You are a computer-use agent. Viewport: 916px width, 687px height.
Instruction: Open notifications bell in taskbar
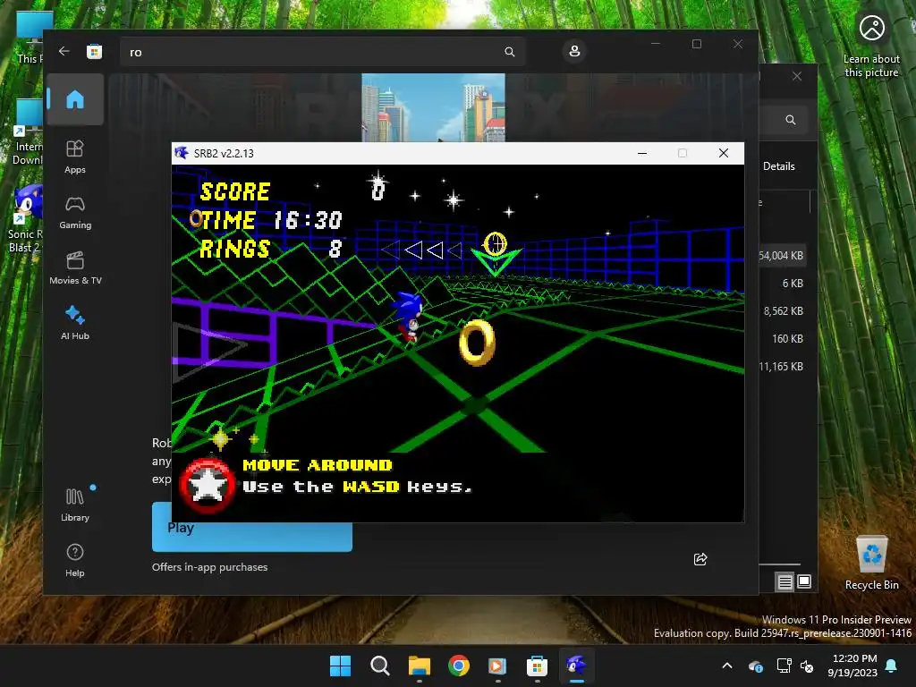pos(892,666)
